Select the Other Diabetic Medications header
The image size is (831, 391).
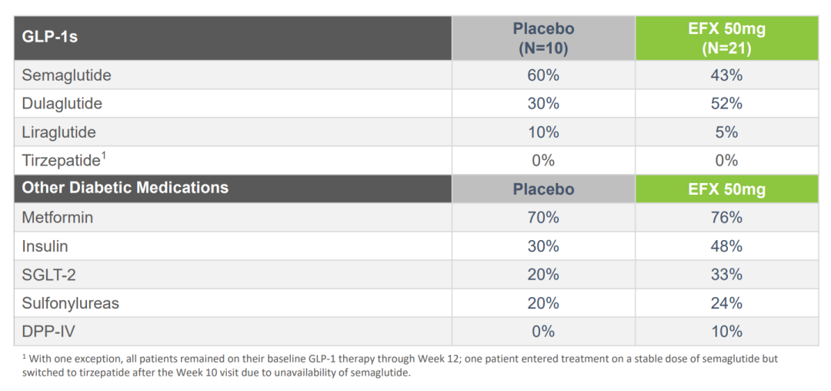pyautogui.click(x=125, y=188)
